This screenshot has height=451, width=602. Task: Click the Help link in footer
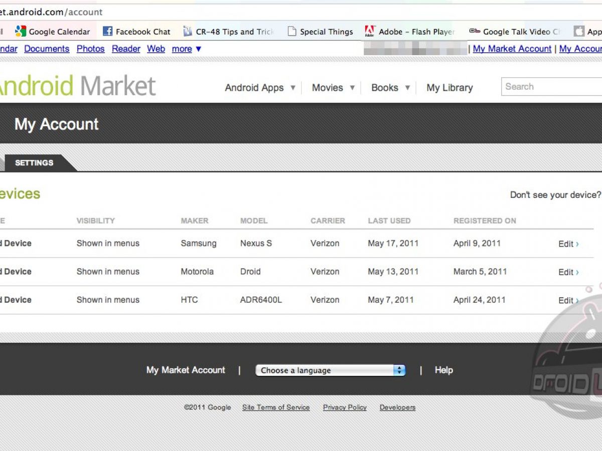[443, 370]
